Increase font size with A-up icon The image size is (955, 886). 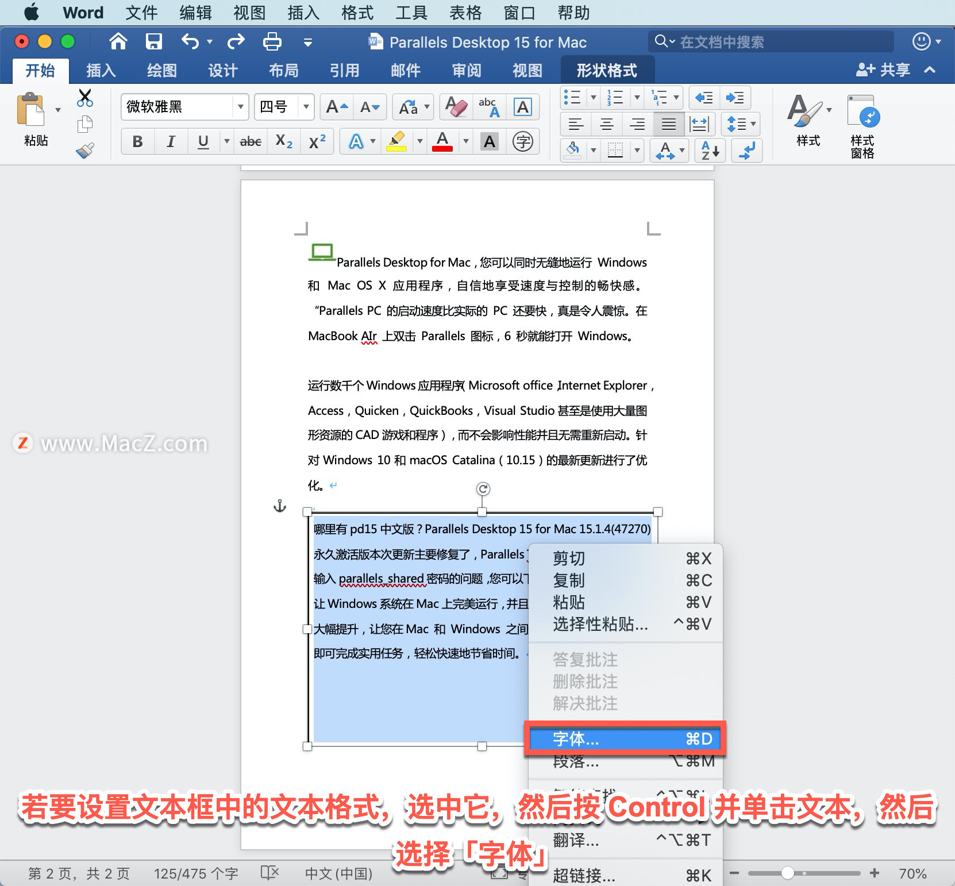(337, 107)
